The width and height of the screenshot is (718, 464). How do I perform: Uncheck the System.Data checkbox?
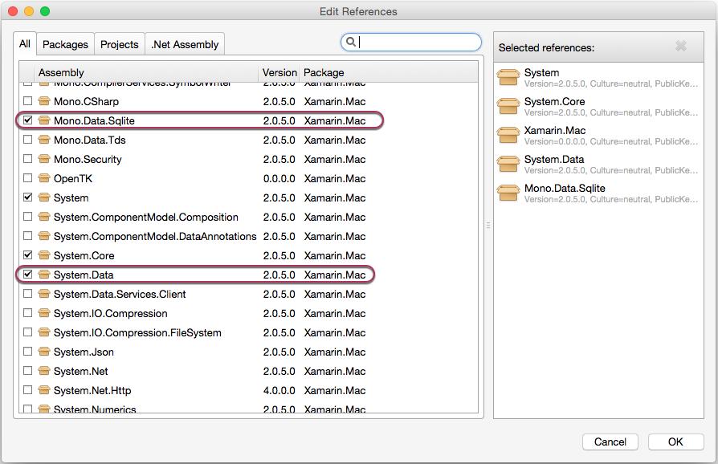tap(28, 274)
